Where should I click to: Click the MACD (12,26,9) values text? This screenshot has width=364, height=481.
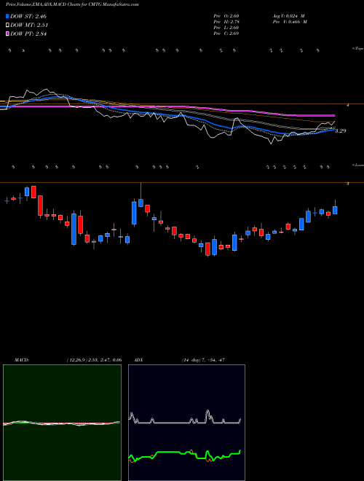coord(95,360)
